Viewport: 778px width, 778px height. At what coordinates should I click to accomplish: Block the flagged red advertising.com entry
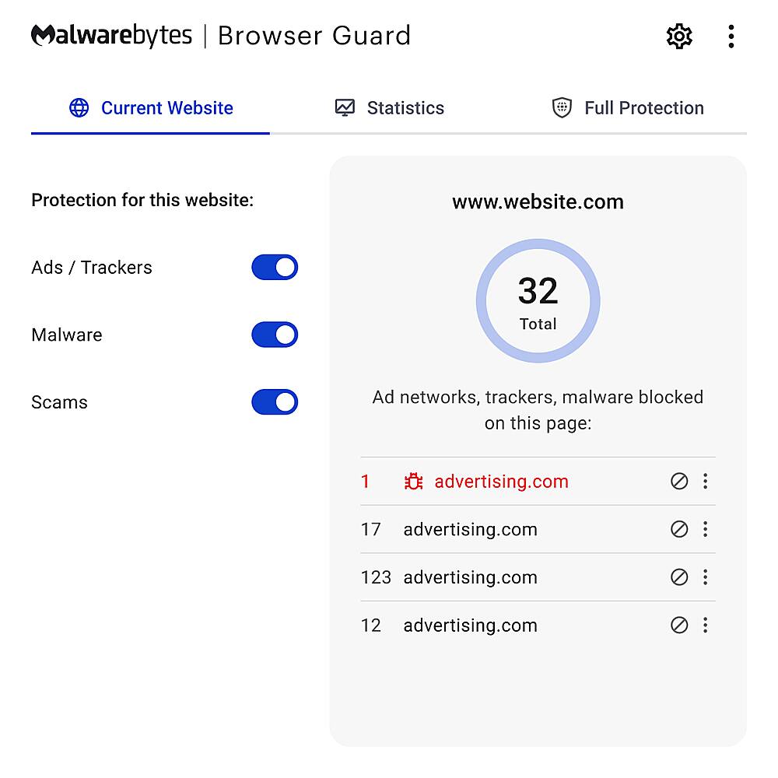[x=679, y=482]
